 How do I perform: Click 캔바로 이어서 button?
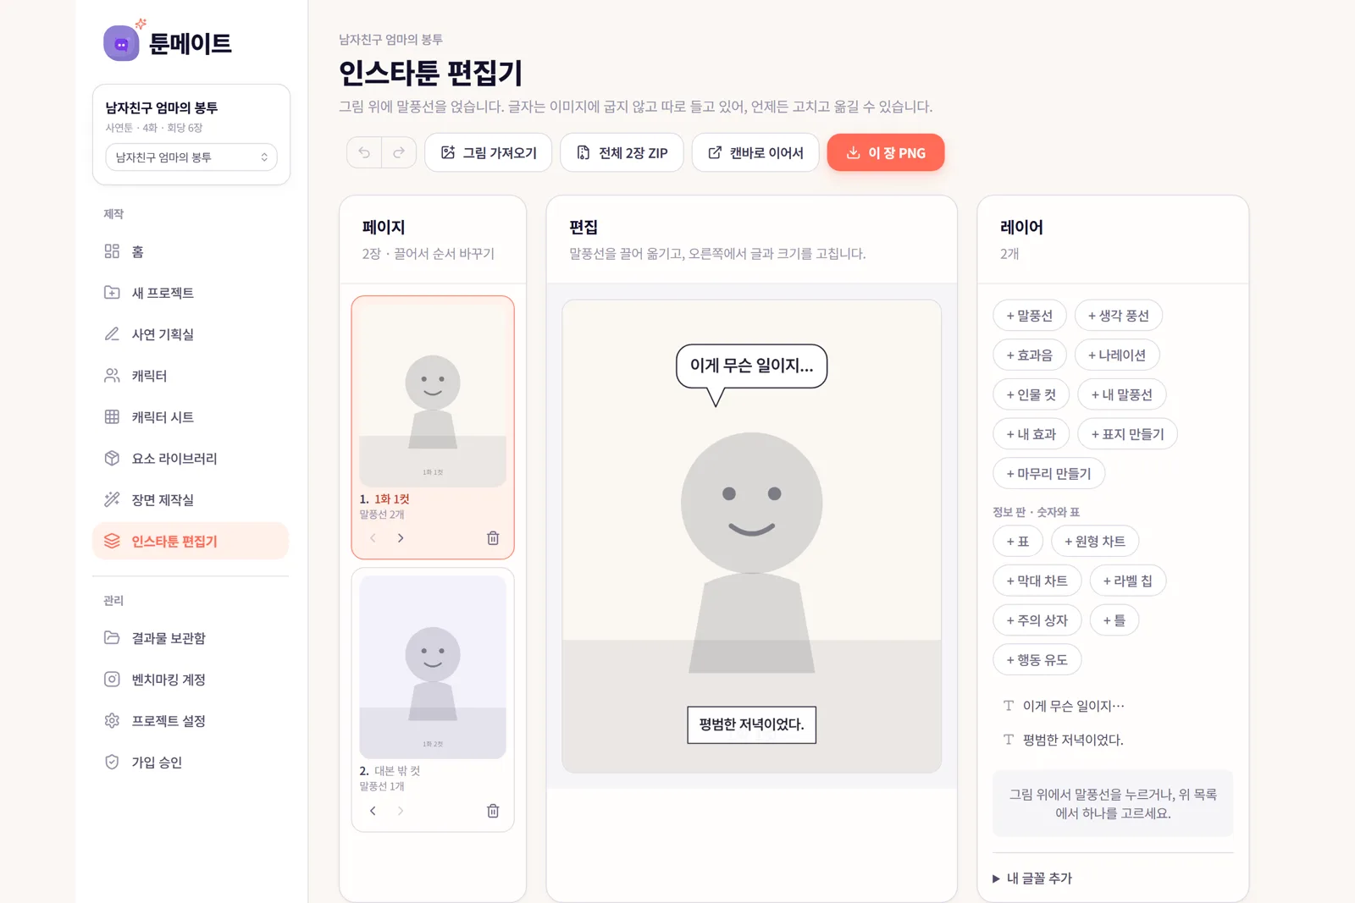tap(755, 152)
